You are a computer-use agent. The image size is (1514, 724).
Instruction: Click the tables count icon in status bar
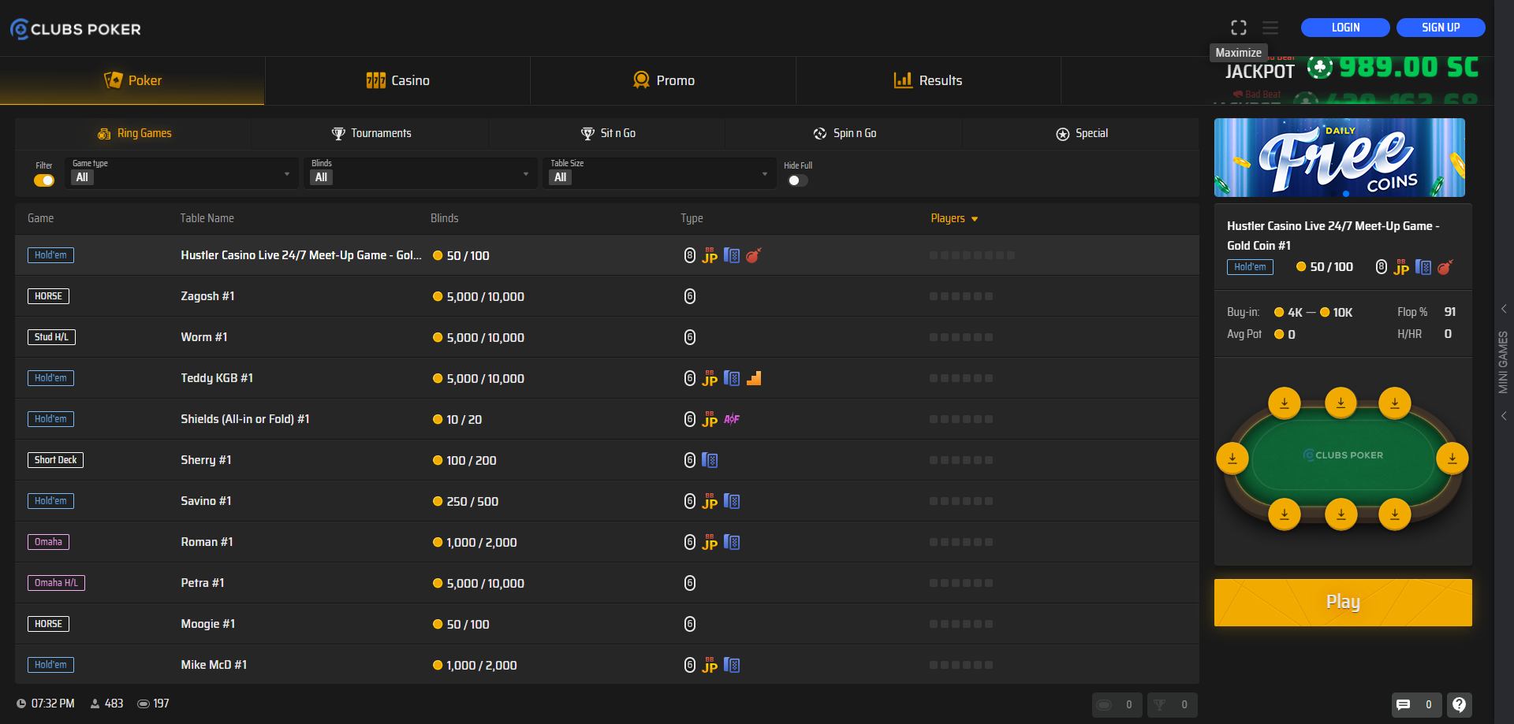coord(144,704)
